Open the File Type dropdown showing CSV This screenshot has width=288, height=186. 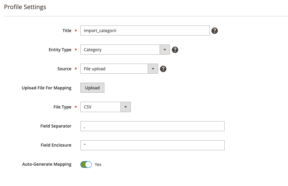(x=106, y=107)
